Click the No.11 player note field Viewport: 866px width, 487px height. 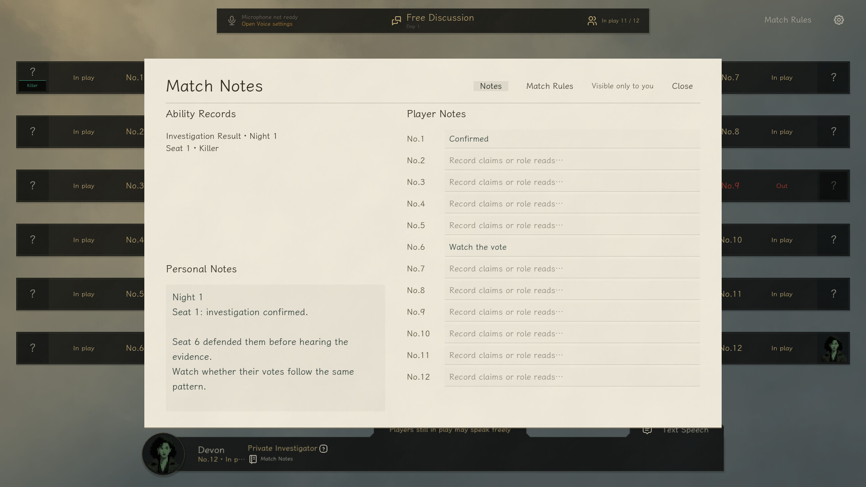click(572, 355)
